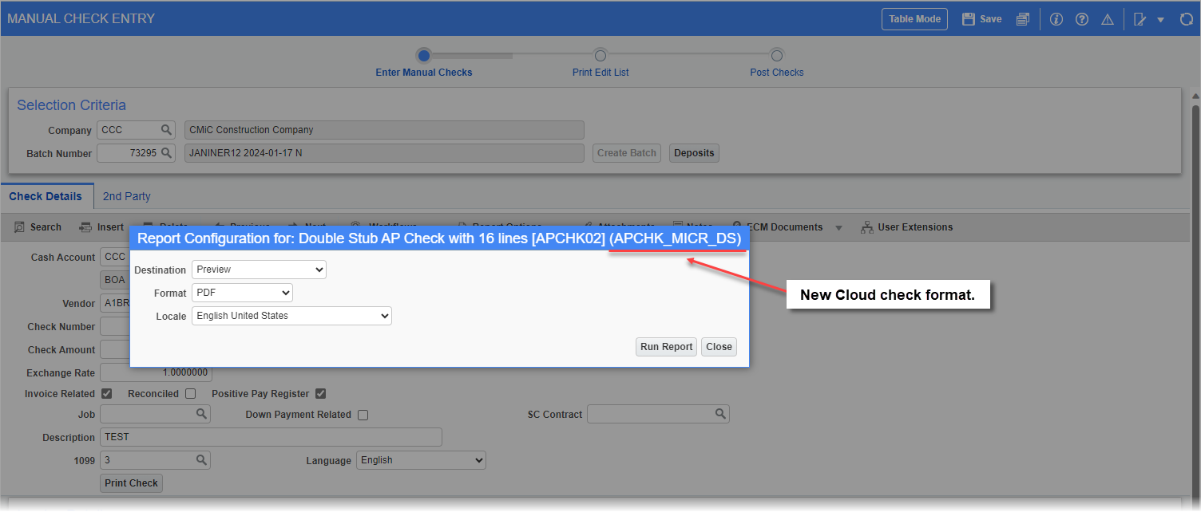The image size is (1201, 512).
Task: Click the print/report icon next to Save
Action: click(1023, 18)
